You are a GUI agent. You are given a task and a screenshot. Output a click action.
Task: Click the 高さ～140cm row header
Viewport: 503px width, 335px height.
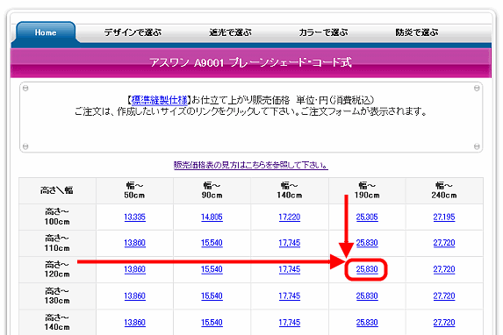[57, 322]
